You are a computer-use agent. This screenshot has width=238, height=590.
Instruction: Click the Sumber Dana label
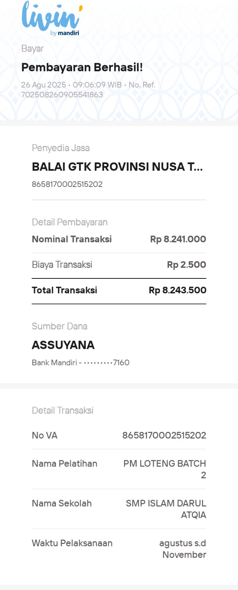coord(60,326)
